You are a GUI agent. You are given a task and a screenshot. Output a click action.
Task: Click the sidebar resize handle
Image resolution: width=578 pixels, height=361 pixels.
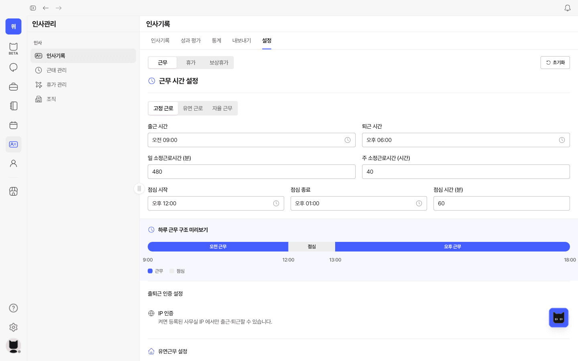(139, 189)
